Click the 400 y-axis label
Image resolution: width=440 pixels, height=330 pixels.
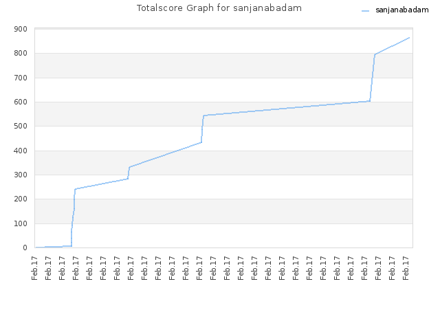(21, 151)
